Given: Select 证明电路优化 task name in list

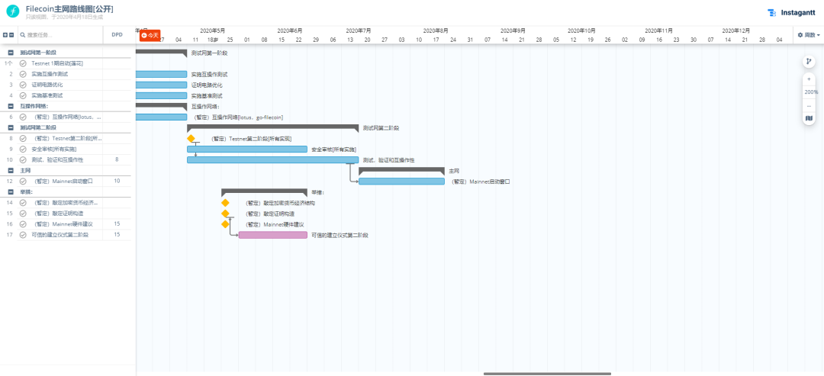Looking at the screenshot, I should coord(47,85).
